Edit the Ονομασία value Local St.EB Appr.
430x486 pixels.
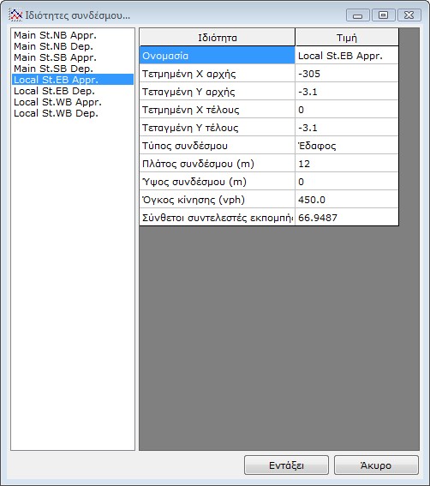tap(347, 56)
